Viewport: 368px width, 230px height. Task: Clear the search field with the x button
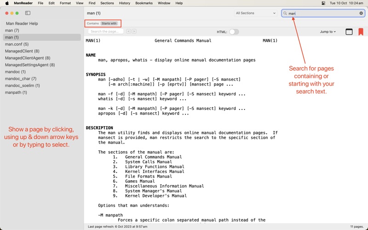(x=361, y=13)
